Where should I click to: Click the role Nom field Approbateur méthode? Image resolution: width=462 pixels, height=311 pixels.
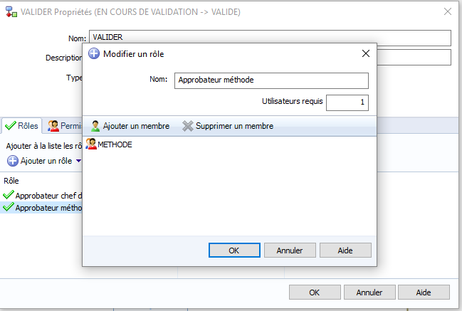[271, 80]
